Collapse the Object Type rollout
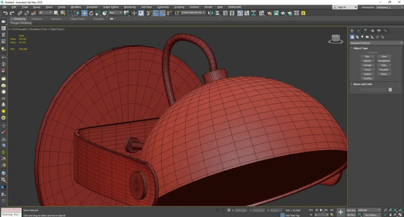The height and width of the screenshot is (217, 404). coord(361,48)
